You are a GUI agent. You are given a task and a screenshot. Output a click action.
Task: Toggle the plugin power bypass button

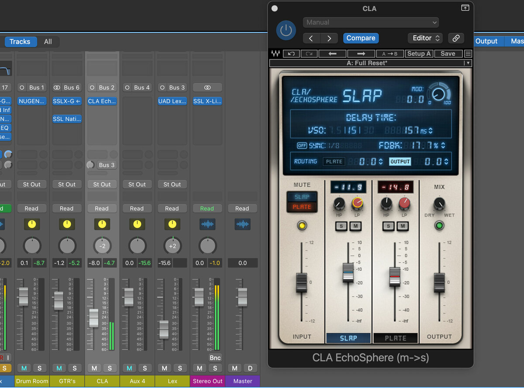coord(286,31)
